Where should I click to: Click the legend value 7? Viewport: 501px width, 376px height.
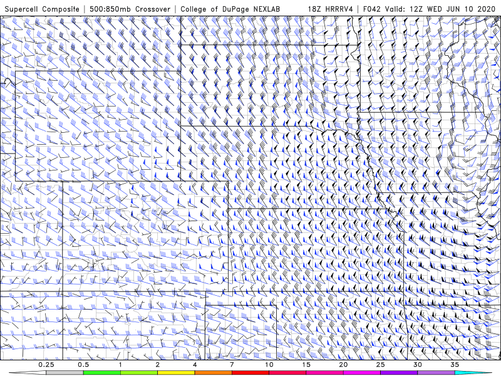(x=232, y=365)
